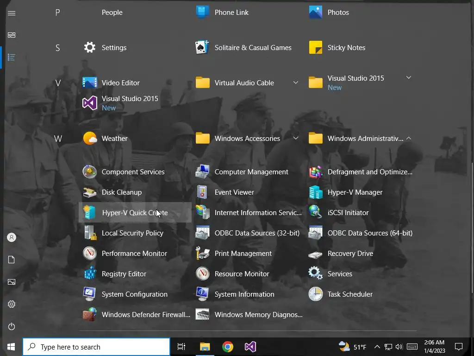474x356 pixels.
Task: Open weather widget showing 51°F
Action: [352, 347]
